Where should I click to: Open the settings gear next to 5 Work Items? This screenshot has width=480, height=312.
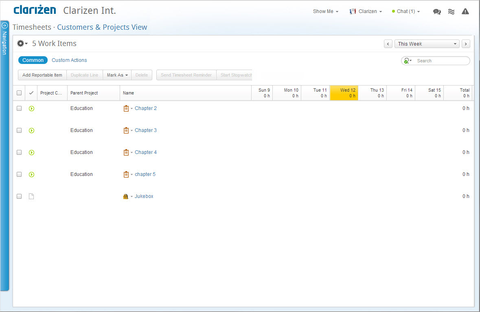(20, 43)
